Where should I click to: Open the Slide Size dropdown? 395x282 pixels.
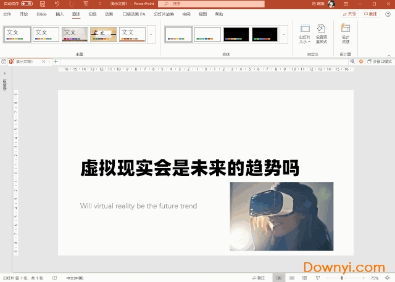304,34
